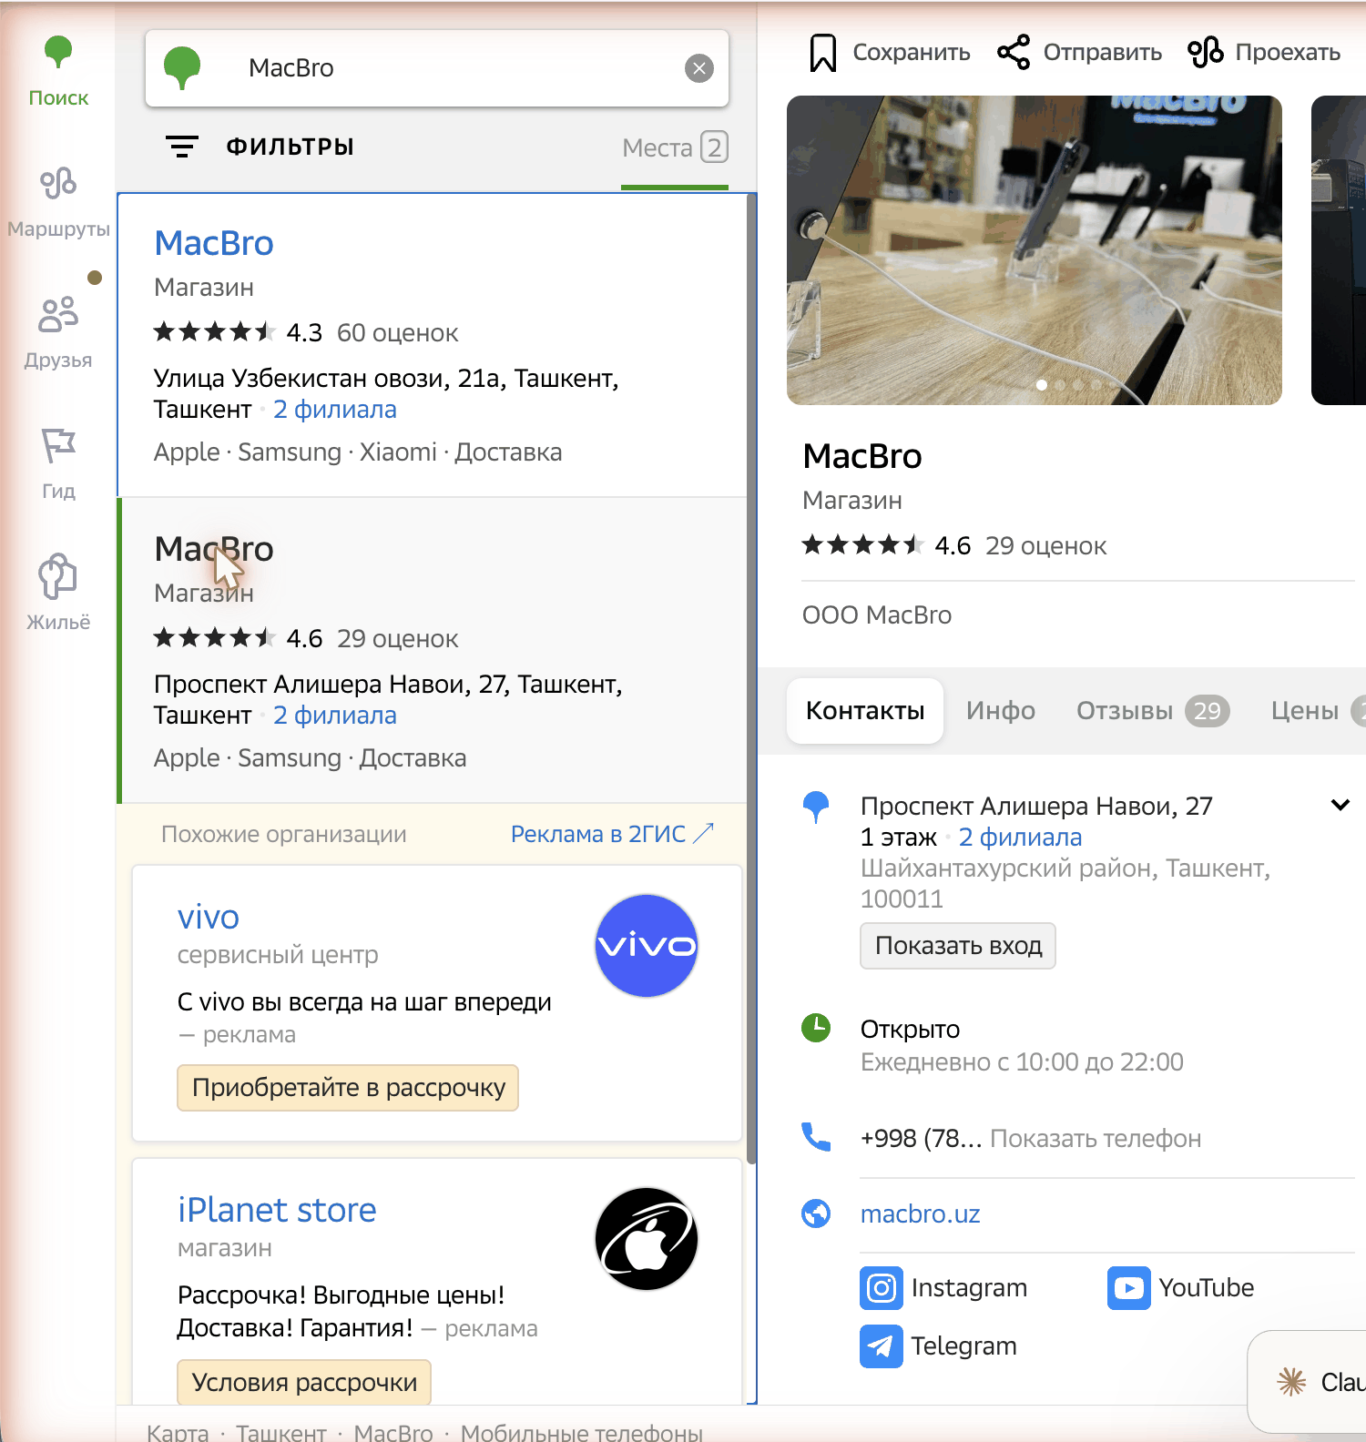The image size is (1366, 1442).
Task: Open Реклама в 2ГИС link
Action: pos(612,834)
